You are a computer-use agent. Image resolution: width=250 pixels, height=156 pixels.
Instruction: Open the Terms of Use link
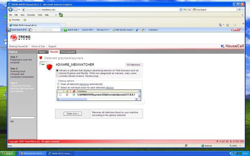38,46
